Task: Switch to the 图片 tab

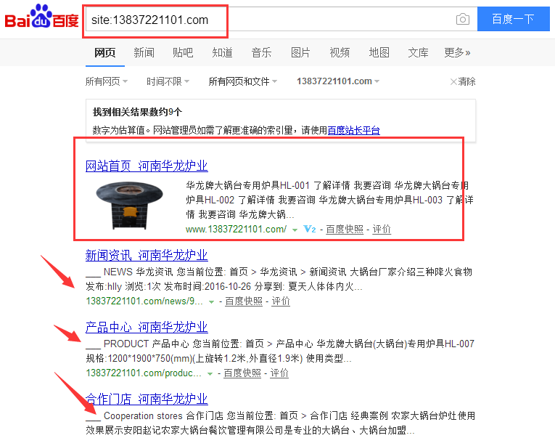Action: 300,52
